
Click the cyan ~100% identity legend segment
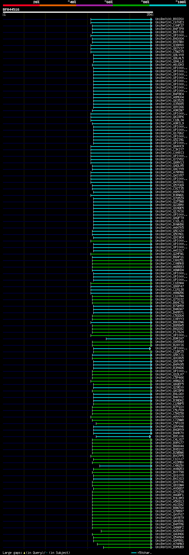(x=168, y=5)
